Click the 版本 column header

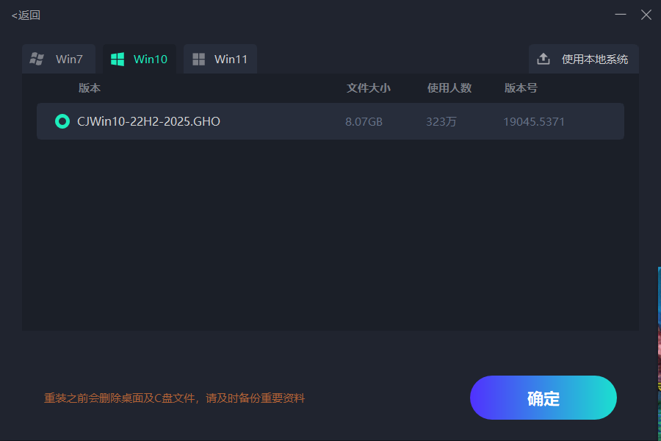(x=90, y=87)
